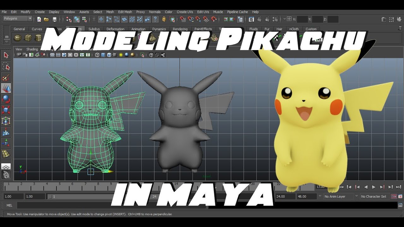Switch to the Curves shelf tab
The image size is (404, 227).
(x=37, y=29)
